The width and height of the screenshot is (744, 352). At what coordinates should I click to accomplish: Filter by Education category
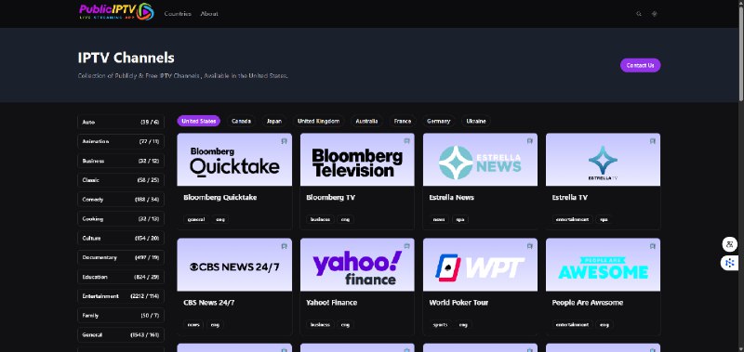[x=121, y=277]
